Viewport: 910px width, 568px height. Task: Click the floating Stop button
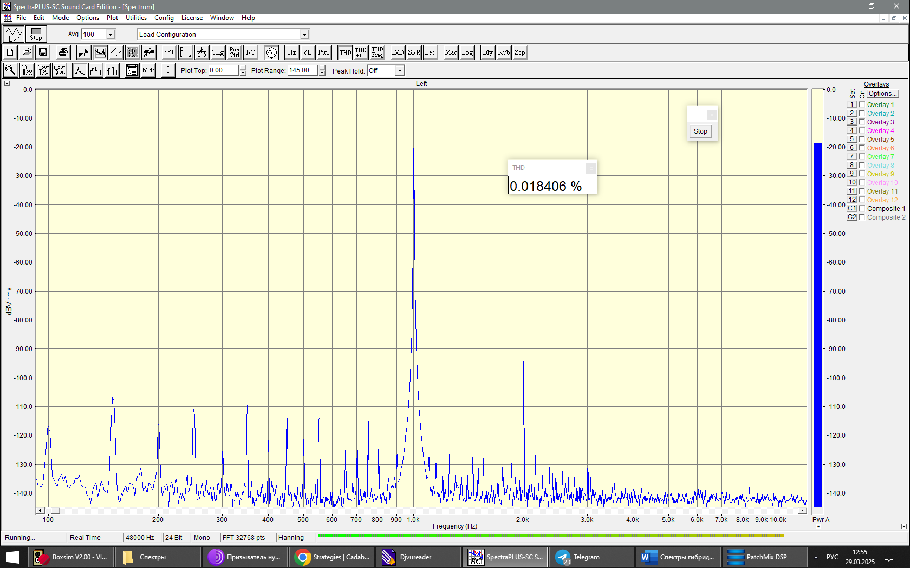click(x=700, y=131)
